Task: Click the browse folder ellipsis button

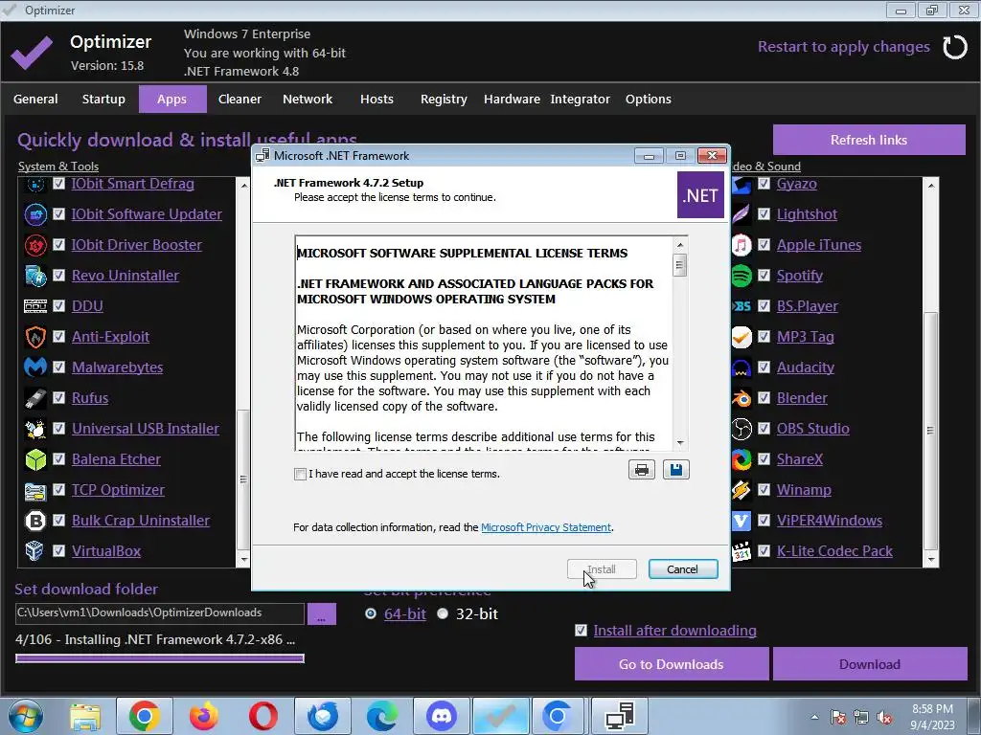Action: [322, 613]
